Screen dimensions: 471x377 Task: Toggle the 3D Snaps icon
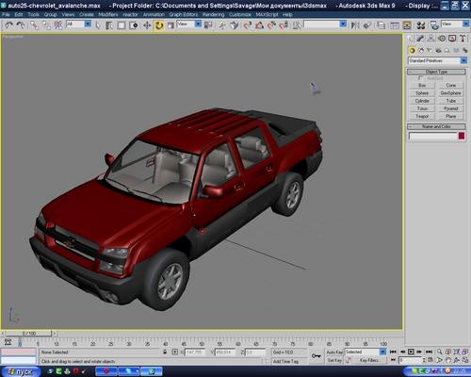coord(247,25)
